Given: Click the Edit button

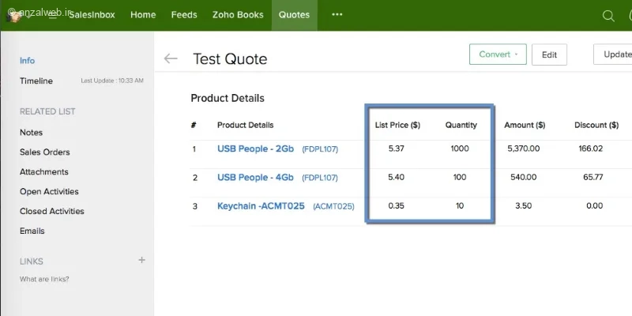Looking at the screenshot, I should 549,55.
